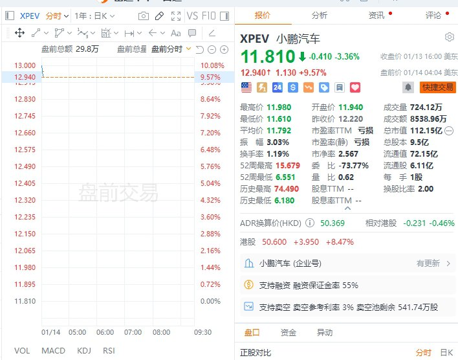Click the yellow lightning badge icon
Viewport: 458px width, 360px height.
262,87
